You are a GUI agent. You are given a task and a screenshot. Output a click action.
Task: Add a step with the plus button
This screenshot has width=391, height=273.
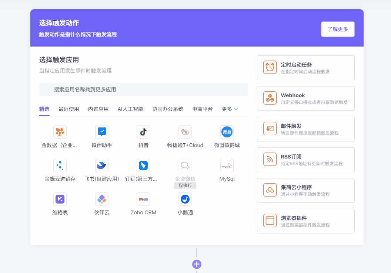[x=197, y=264]
